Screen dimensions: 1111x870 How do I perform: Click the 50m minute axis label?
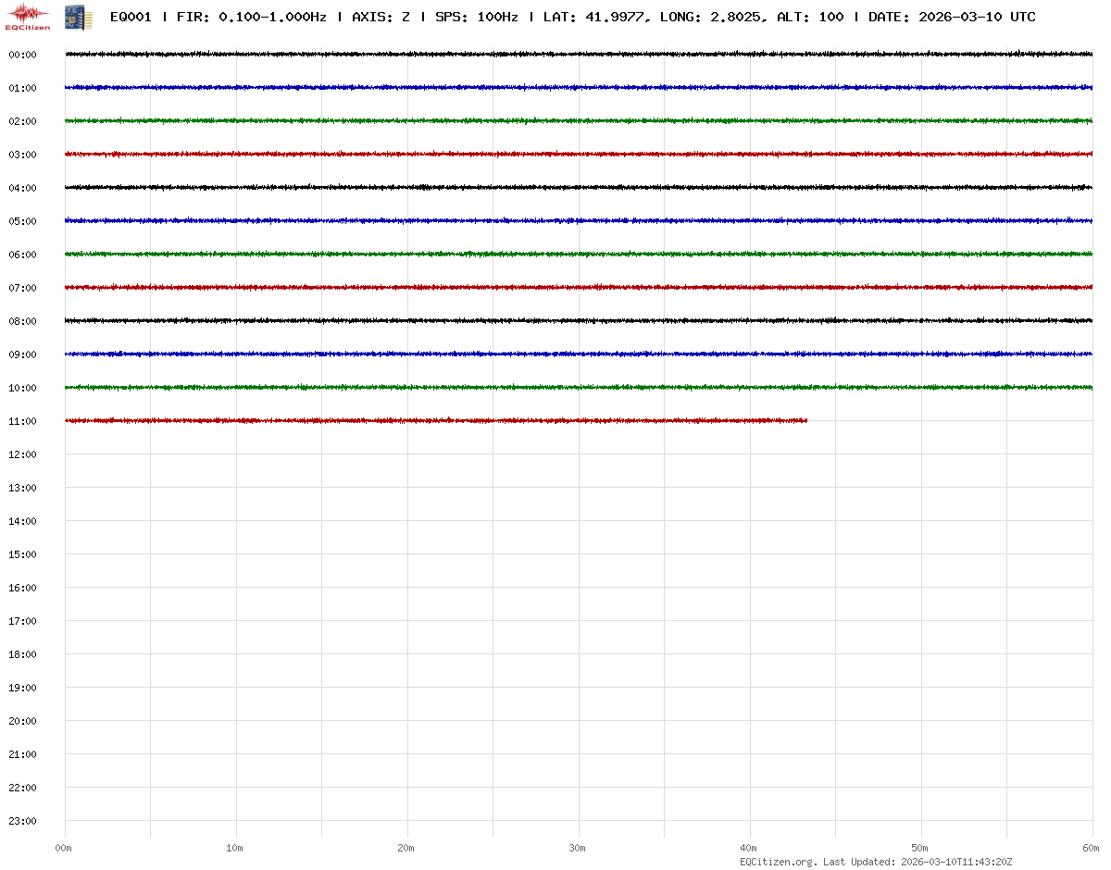click(920, 848)
